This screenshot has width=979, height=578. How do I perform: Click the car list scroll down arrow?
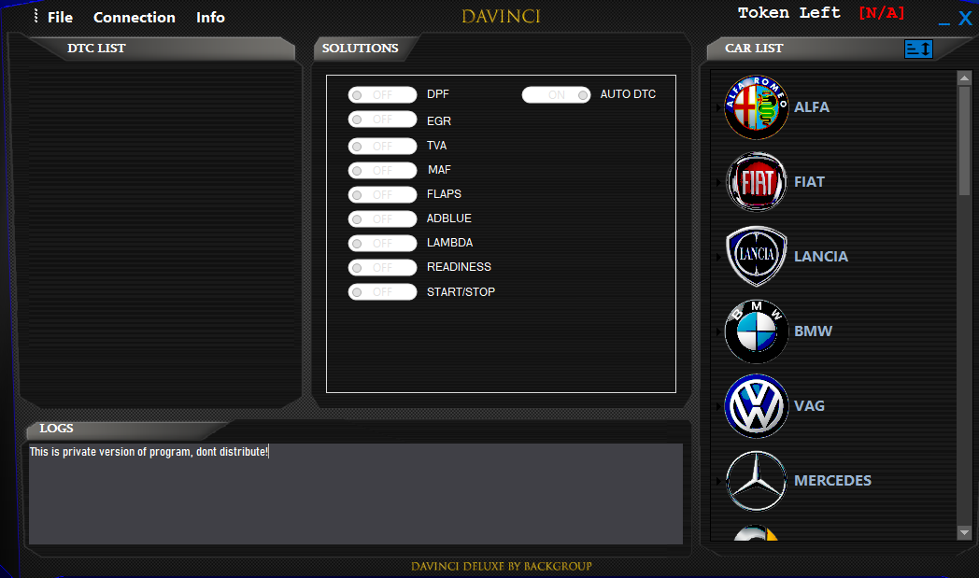[964, 532]
